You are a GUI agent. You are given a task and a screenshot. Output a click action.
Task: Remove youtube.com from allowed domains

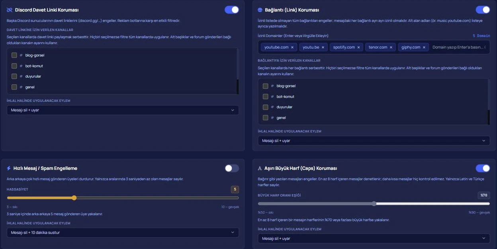[x=292, y=47]
